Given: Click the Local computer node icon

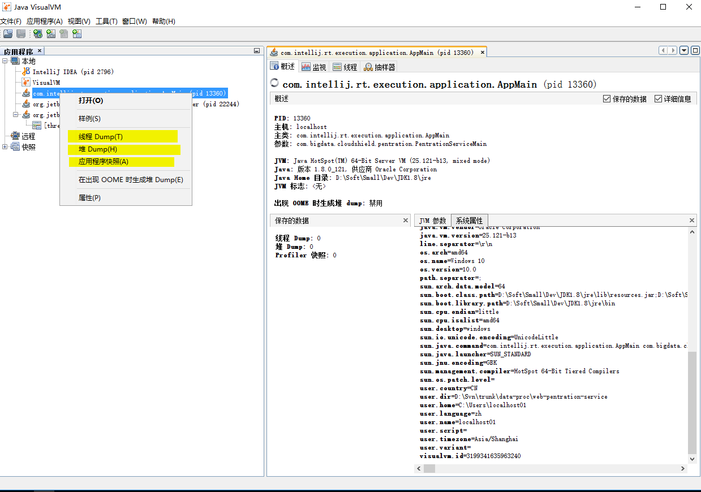Looking at the screenshot, I should (15, 61).
